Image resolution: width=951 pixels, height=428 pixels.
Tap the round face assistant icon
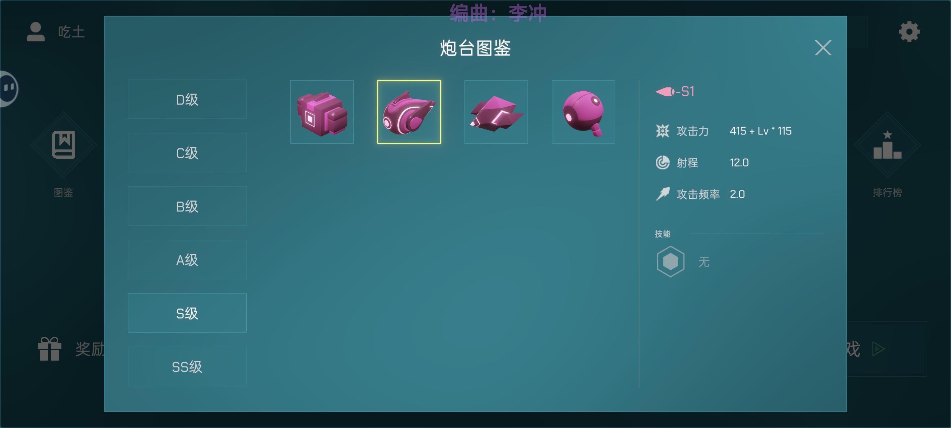pos(8,88)
